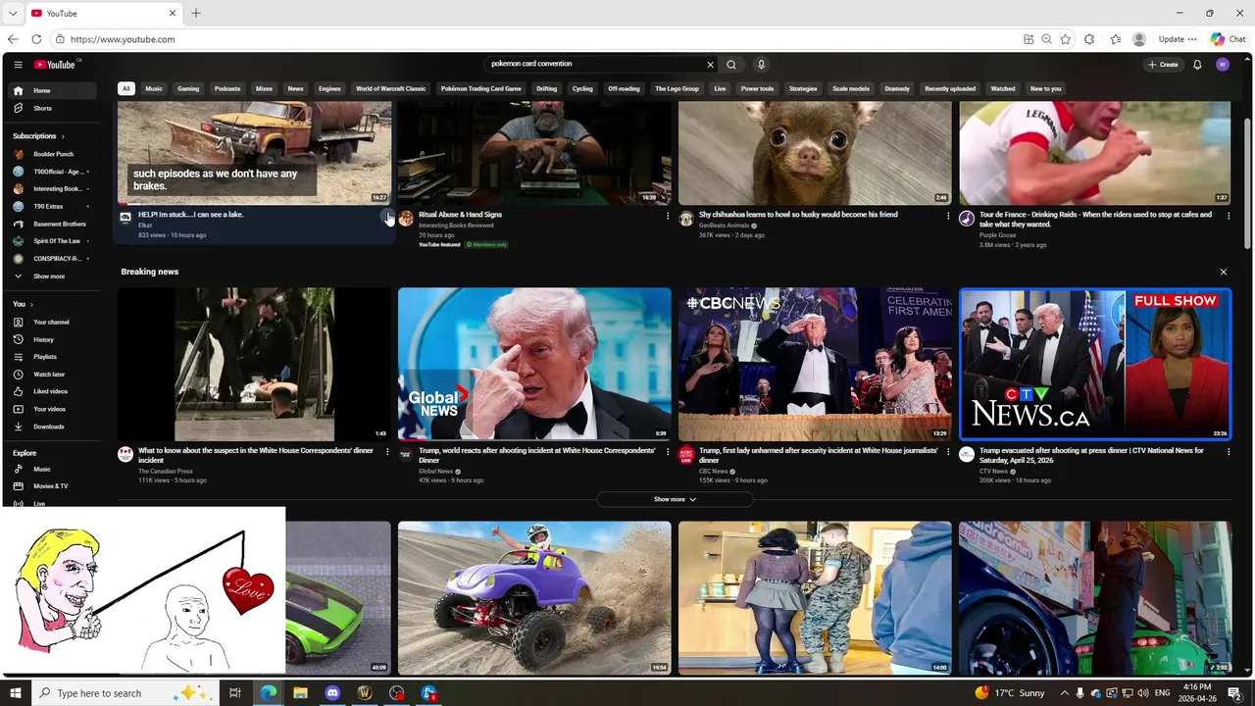
Task: Select the Music filter chip
Action: 154,88
